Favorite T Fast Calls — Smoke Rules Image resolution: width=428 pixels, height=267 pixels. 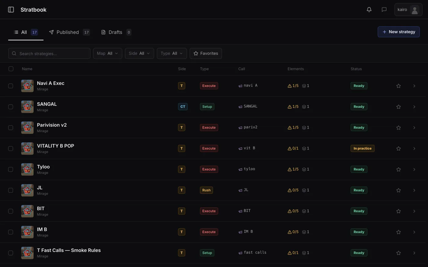pos(398,253)
